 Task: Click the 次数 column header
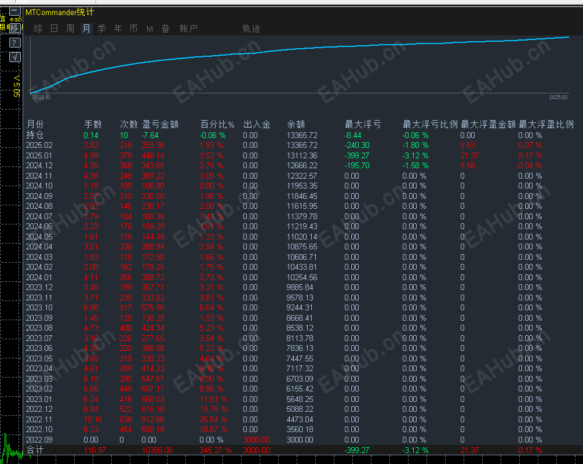(x=129, y=124)
